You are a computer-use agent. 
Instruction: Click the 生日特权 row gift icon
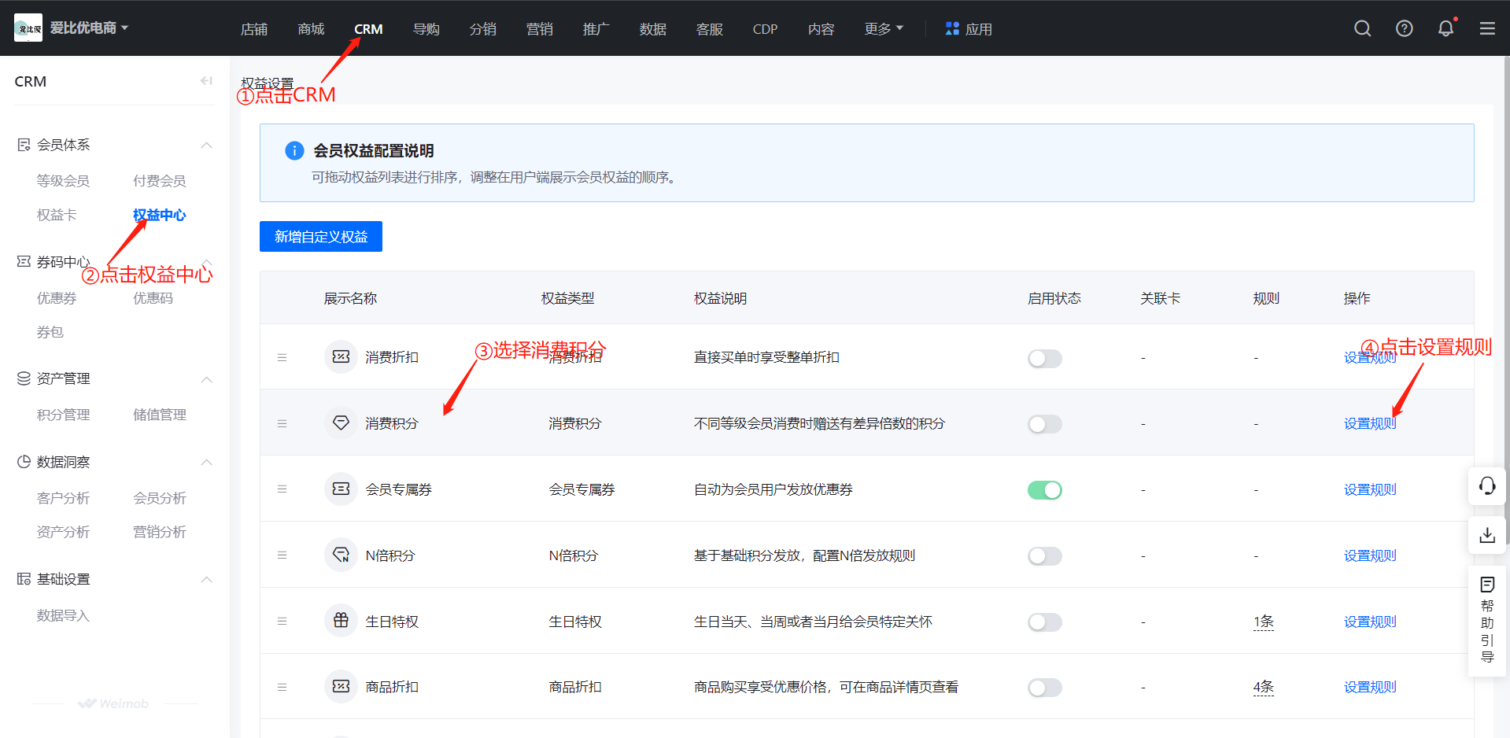341,621
